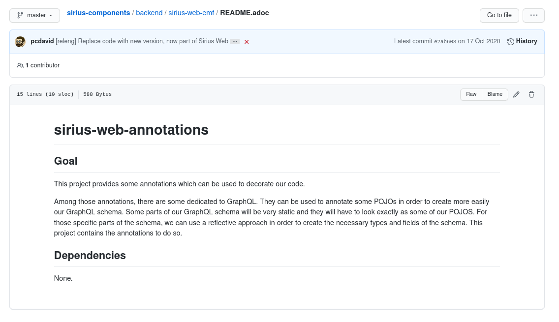Viewport: 559px width, 322px height.
Task: Open the backend directory breadcrumb link
Action: pyautogui.click(x=149, y=13)
